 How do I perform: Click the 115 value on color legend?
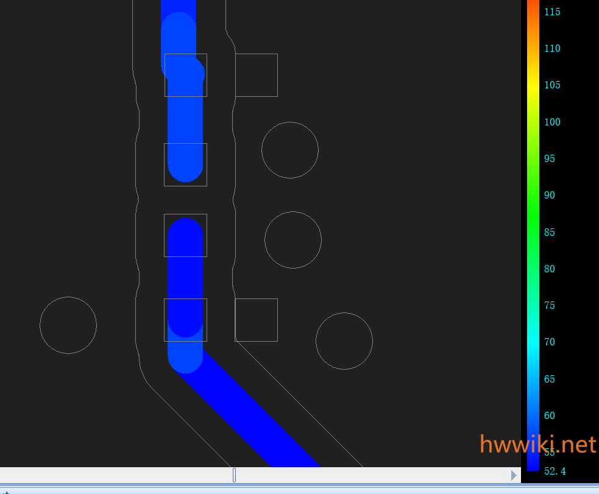pyautogui.click(x=552, y=12)
